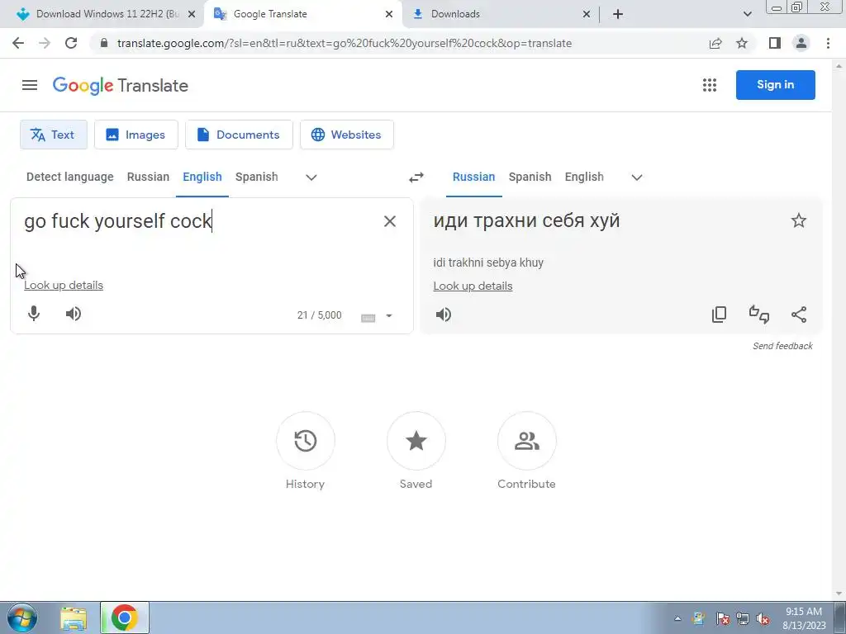Select English as the source language
Screen dimensions: 846x634
[202, 177]
